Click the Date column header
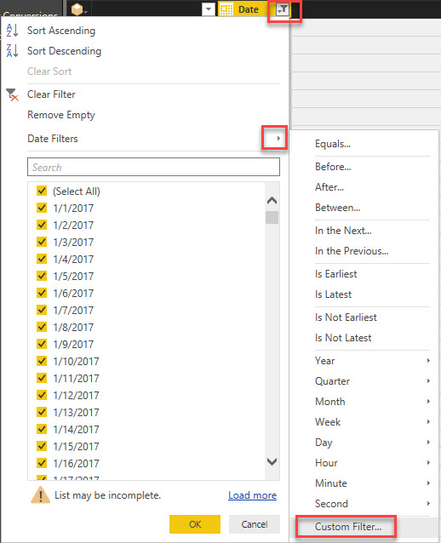 (248, 9)
